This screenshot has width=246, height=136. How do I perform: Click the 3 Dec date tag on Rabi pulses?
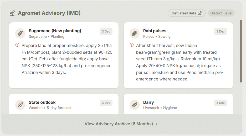pyautogui.click(x=221, y=31)
